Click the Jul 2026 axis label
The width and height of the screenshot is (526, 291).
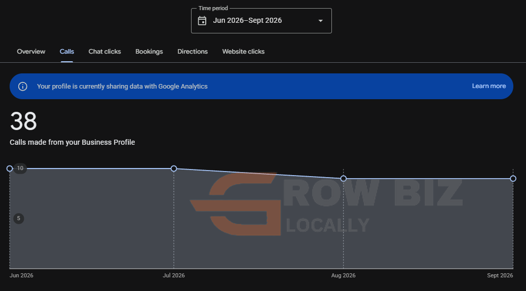(174, 275)
